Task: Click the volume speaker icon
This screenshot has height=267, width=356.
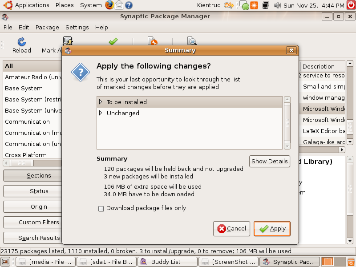Action: (x=278, y=5)
